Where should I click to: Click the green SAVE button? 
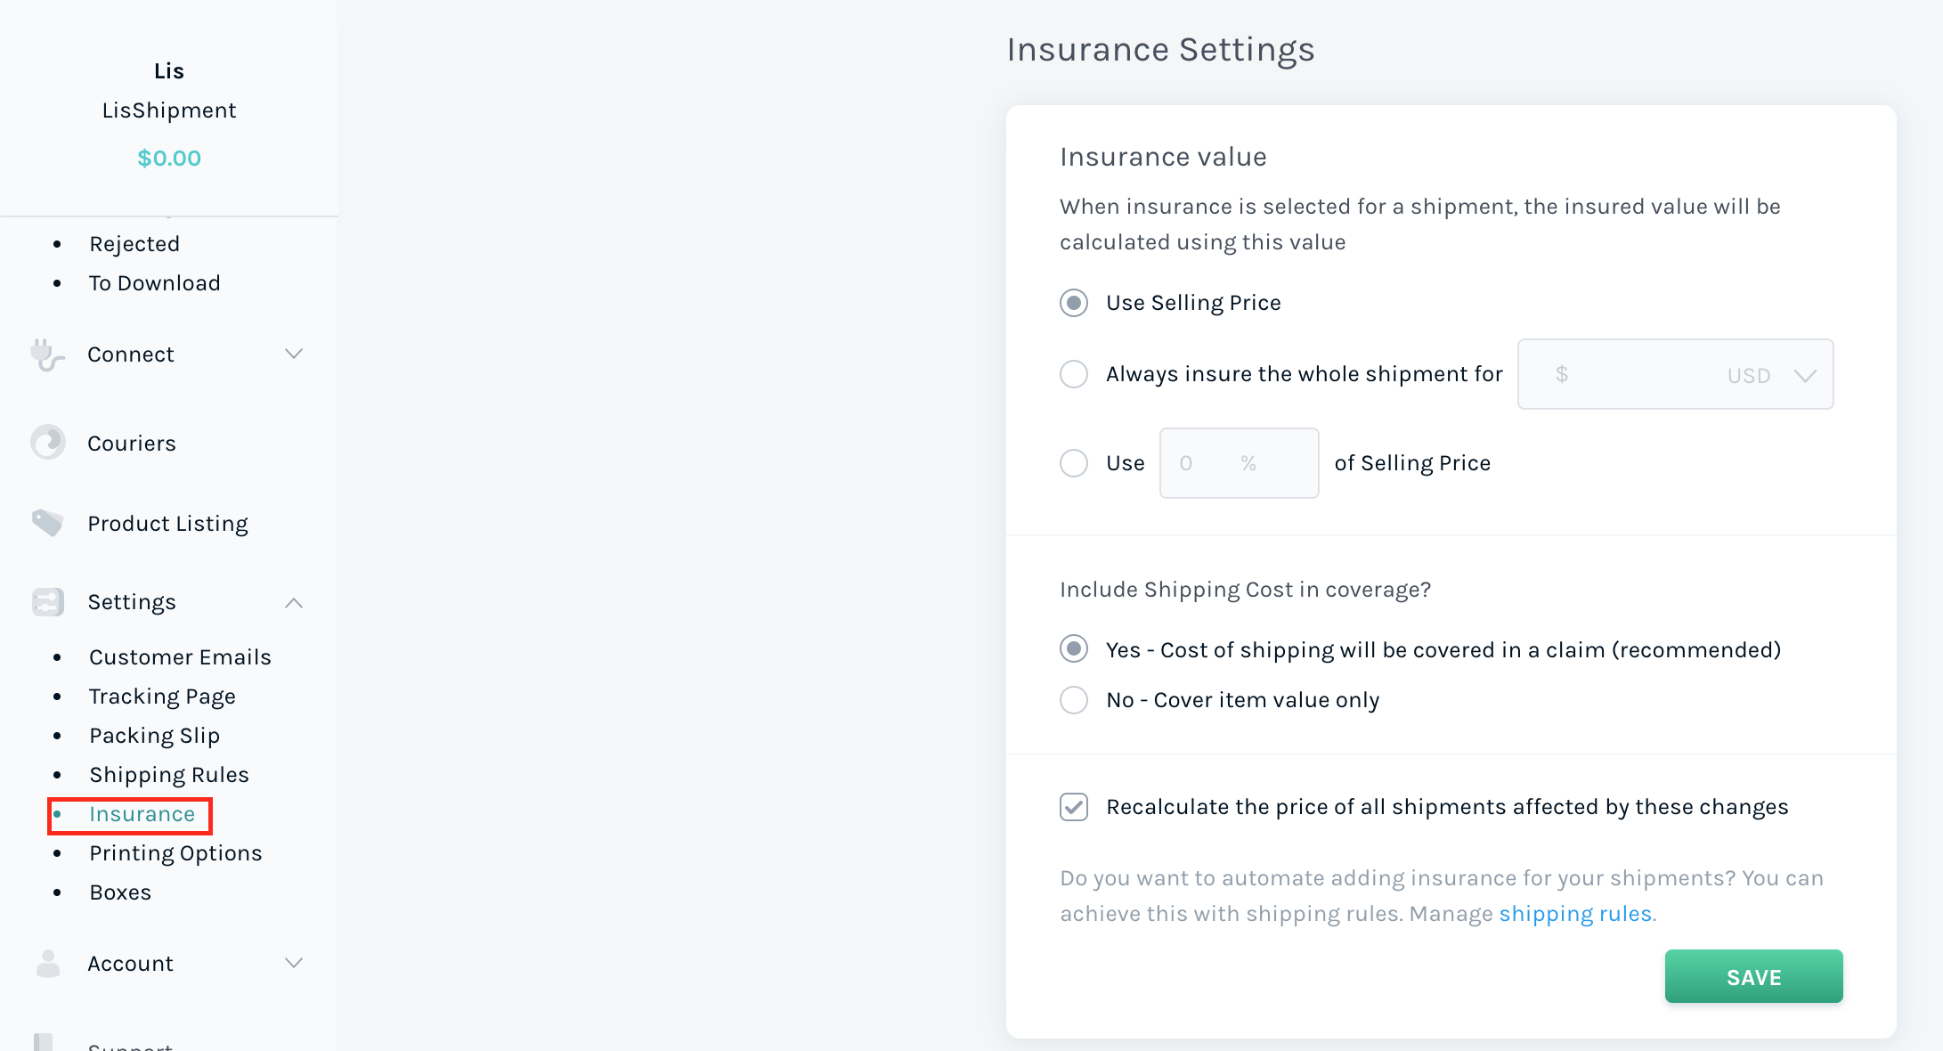pyautogui.click(x=1753, y=977)
